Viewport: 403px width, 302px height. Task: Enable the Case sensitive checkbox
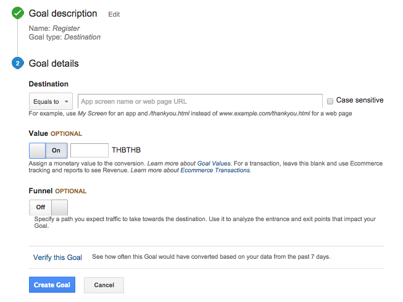330,101
